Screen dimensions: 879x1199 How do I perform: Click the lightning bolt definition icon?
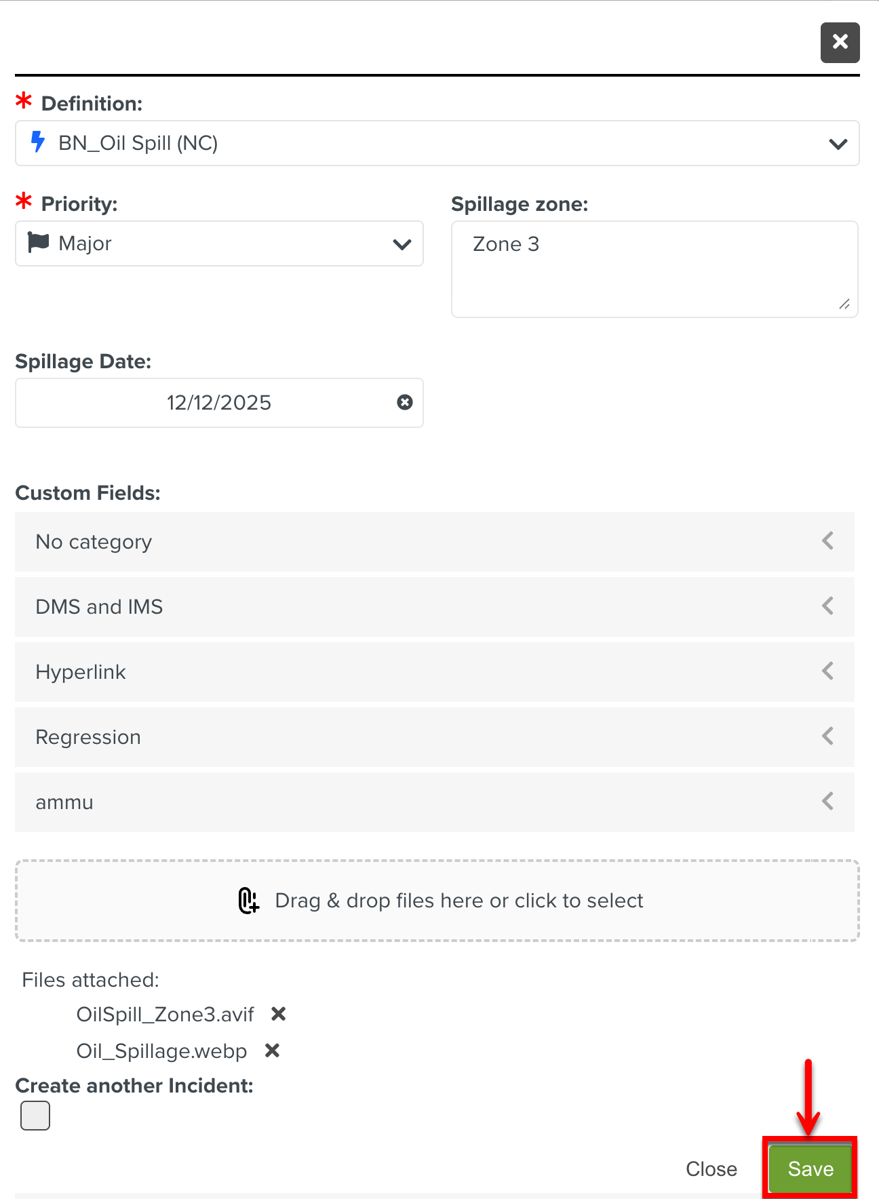click(38, 142)
